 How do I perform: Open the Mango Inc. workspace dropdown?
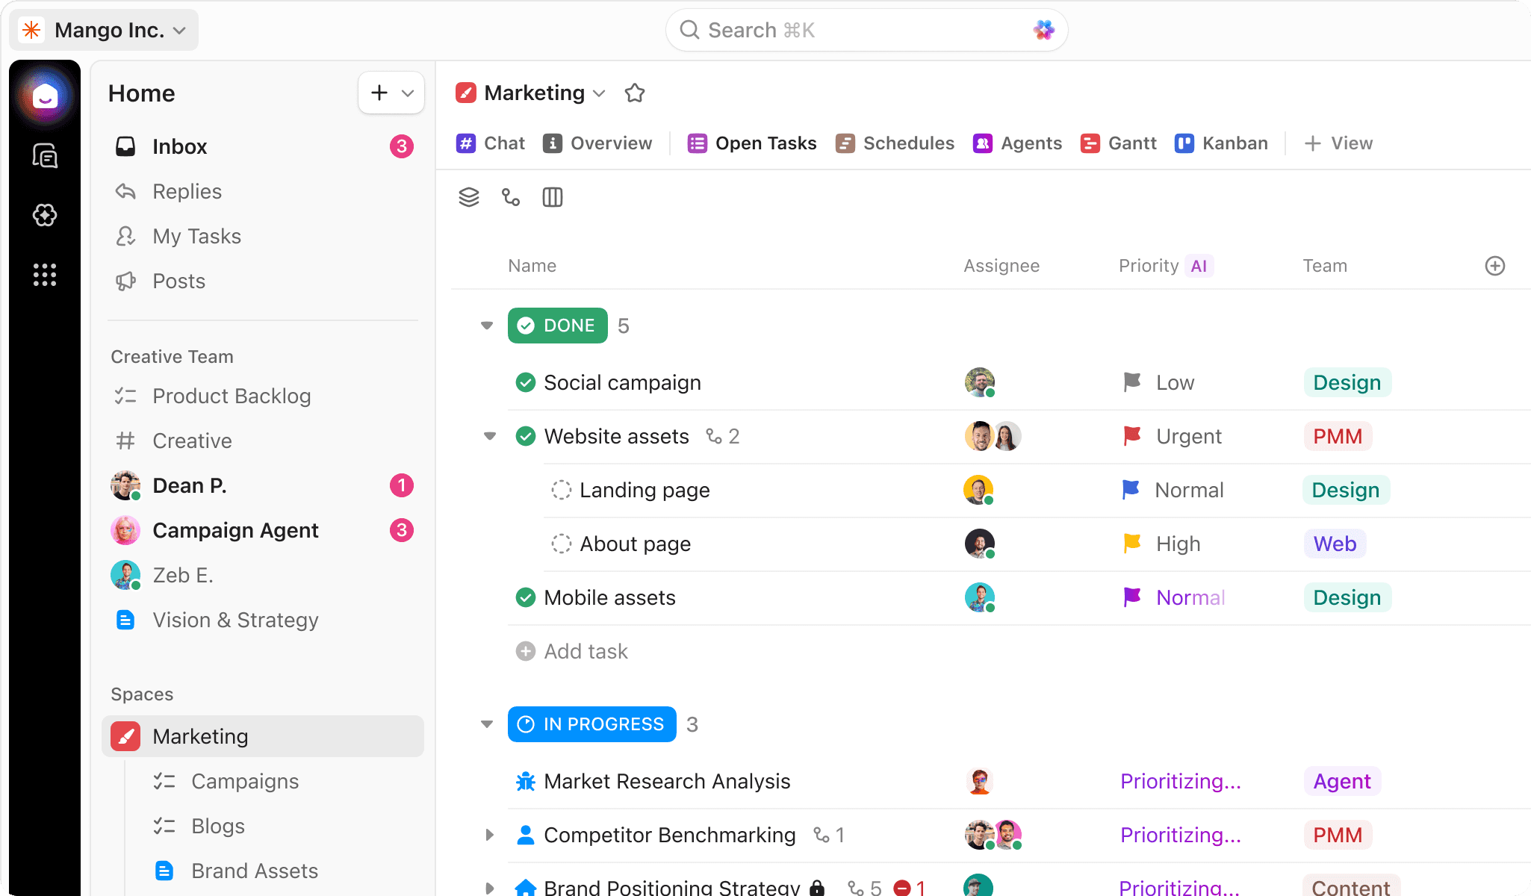point(179,30)
